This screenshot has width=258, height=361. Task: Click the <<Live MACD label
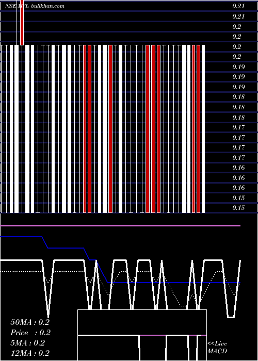tap(217, 347)
